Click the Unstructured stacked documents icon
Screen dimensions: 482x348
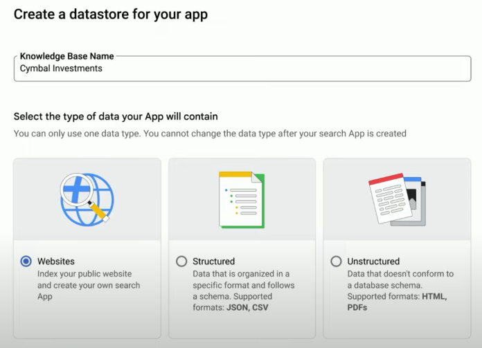(x=396, y=199)
